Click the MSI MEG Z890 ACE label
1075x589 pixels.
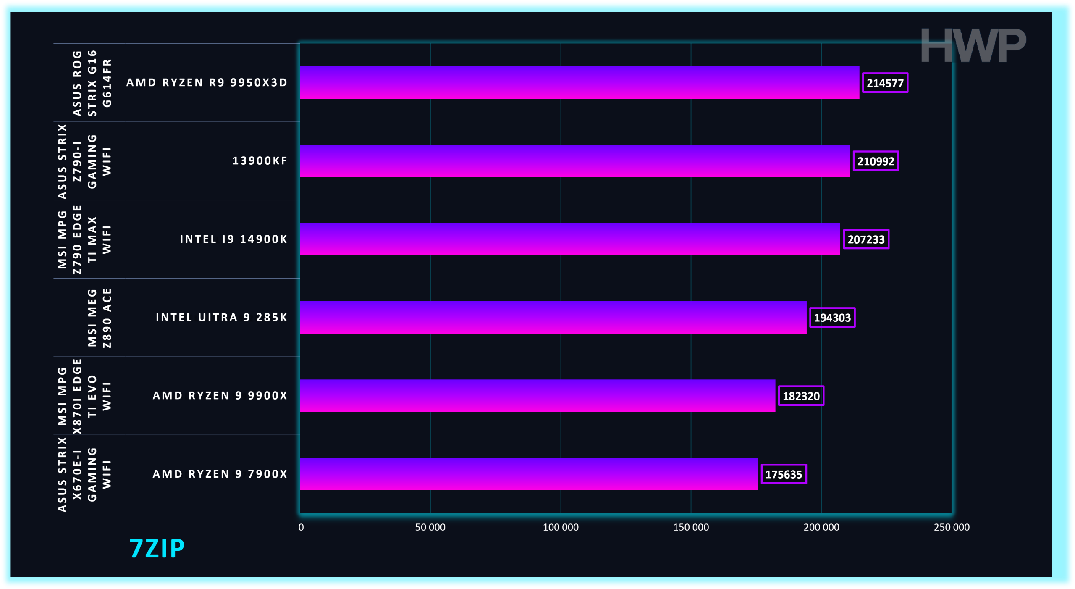(100, 318)
